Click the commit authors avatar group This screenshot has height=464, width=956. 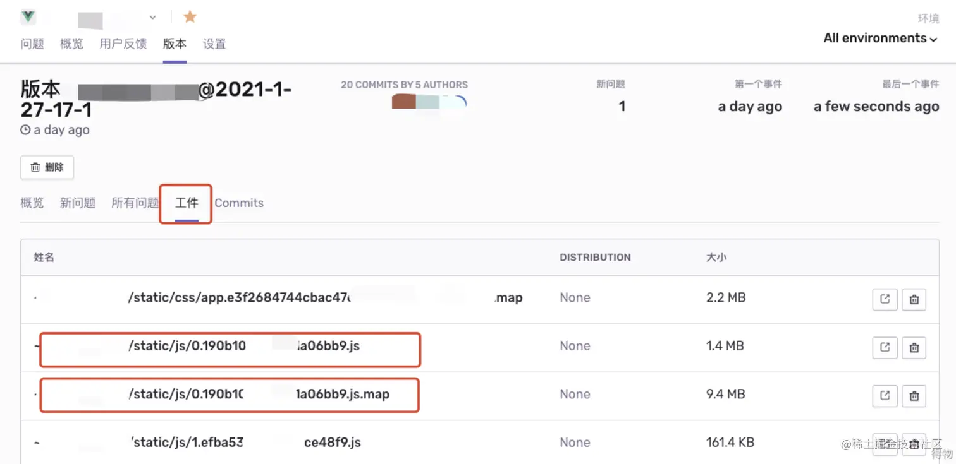pos(429,102)
